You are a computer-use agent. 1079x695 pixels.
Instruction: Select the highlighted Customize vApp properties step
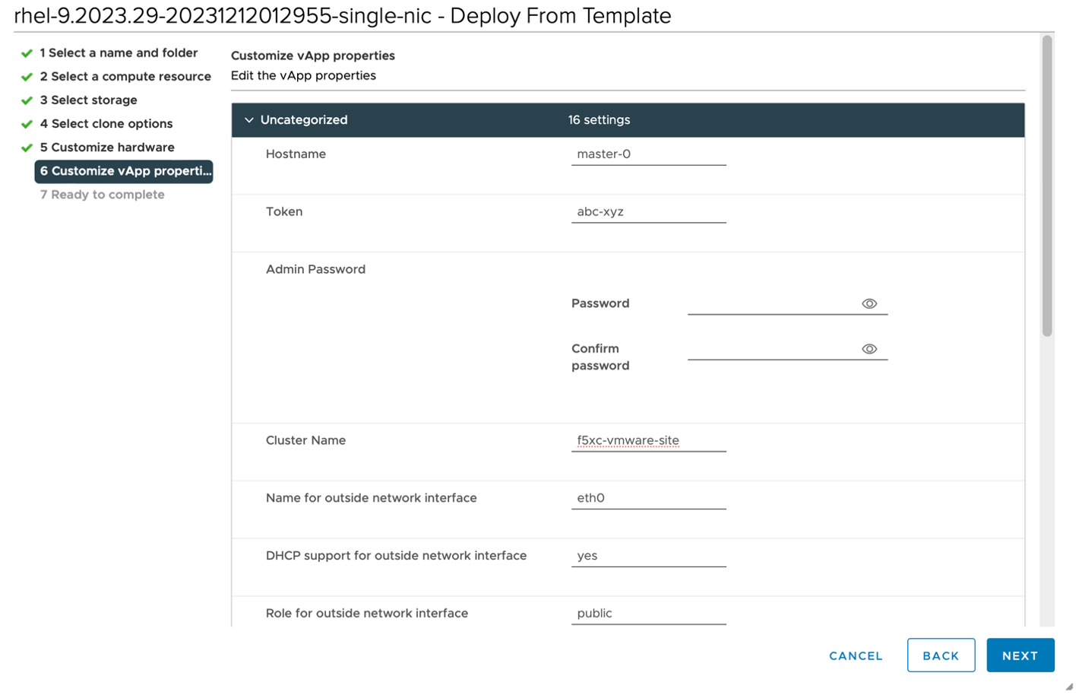pyautogui.click(x=124, y=172)
